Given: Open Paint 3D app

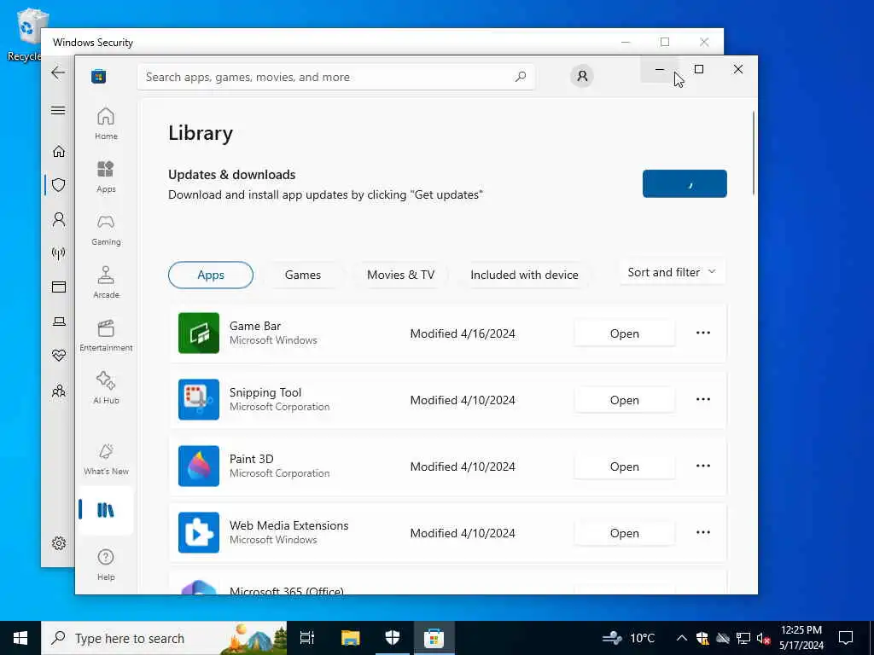Looking at the screenshot, I should (x=624, y=467).
